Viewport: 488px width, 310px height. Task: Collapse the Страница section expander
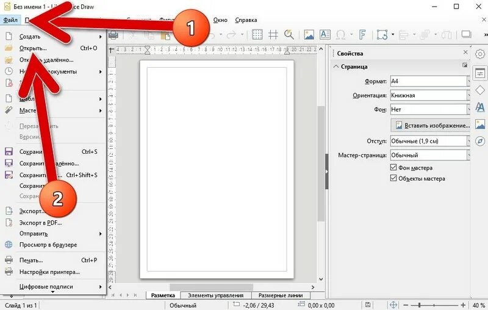coord(336,67)
